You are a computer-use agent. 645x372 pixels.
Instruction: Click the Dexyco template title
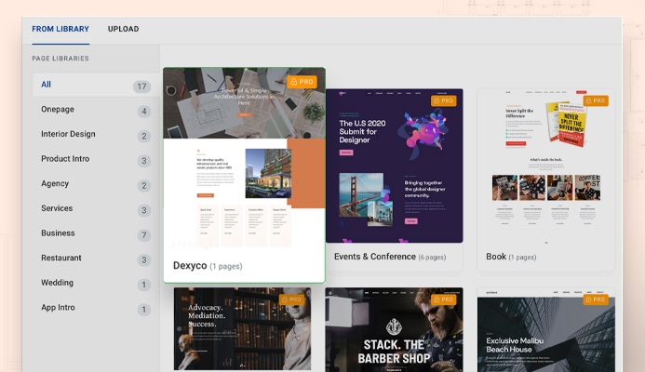click(x=190, y=266)
